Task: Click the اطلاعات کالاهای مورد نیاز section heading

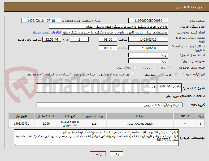Action: (185, 96)
